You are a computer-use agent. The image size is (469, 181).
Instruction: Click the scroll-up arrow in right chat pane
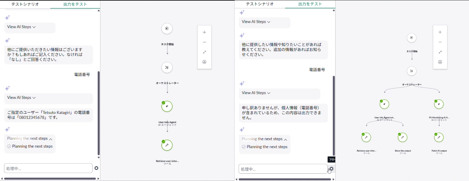(x=334, y=10)
